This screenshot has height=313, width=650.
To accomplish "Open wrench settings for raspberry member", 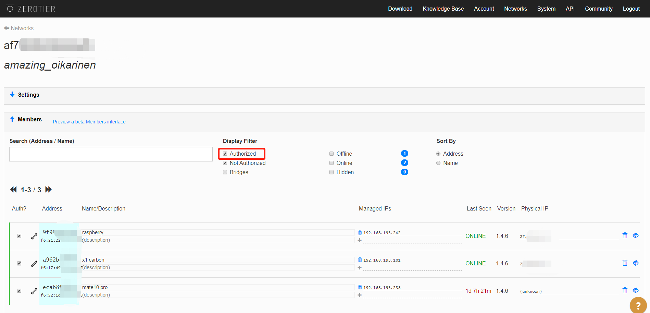I will [x=34, y=236].
